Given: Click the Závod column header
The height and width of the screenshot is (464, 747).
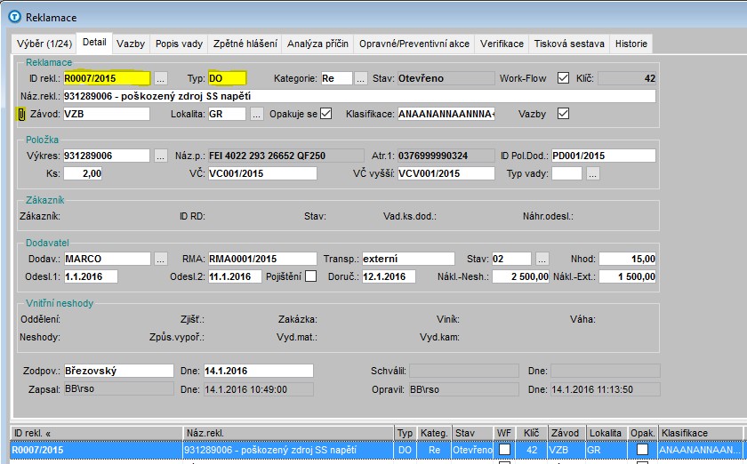Looking at the screenshot, I should click(567, 433).
